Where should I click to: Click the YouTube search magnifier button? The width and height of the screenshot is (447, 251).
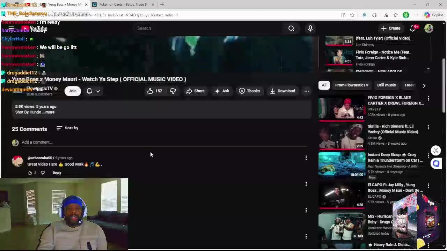click(x=291, y=28)
